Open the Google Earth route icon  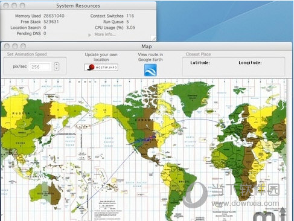tap(150, 70)
